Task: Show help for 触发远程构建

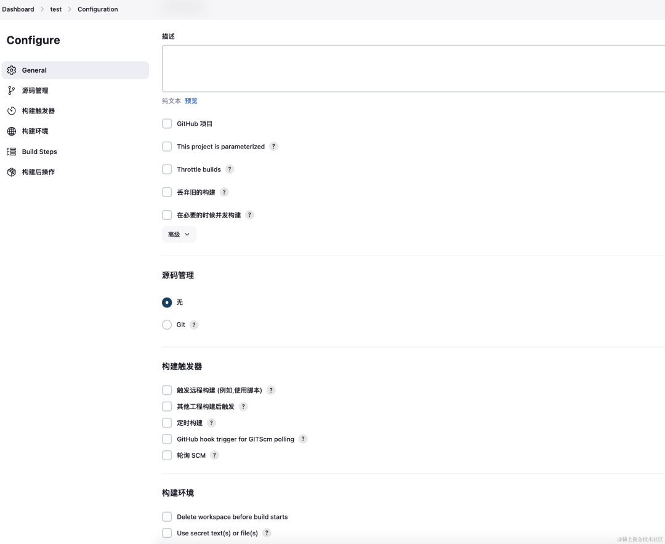Action: coord(271,391)
